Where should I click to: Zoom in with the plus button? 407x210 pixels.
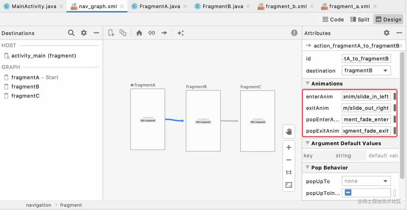(289, 147)
